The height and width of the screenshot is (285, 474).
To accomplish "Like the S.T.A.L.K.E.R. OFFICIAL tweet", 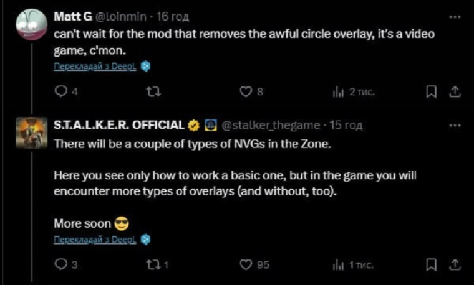I will click(246, 264).
